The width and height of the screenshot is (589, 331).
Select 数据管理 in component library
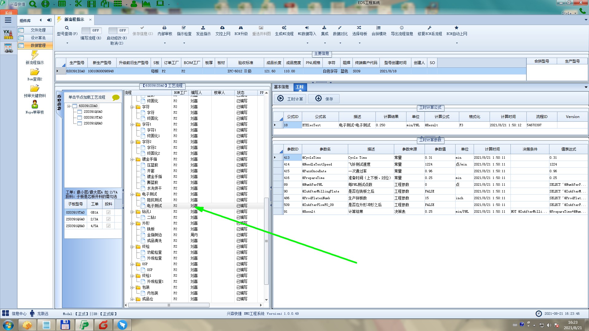pos(38,45)
